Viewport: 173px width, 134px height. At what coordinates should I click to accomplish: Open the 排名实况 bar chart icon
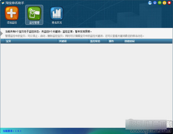tap(57, 13)
